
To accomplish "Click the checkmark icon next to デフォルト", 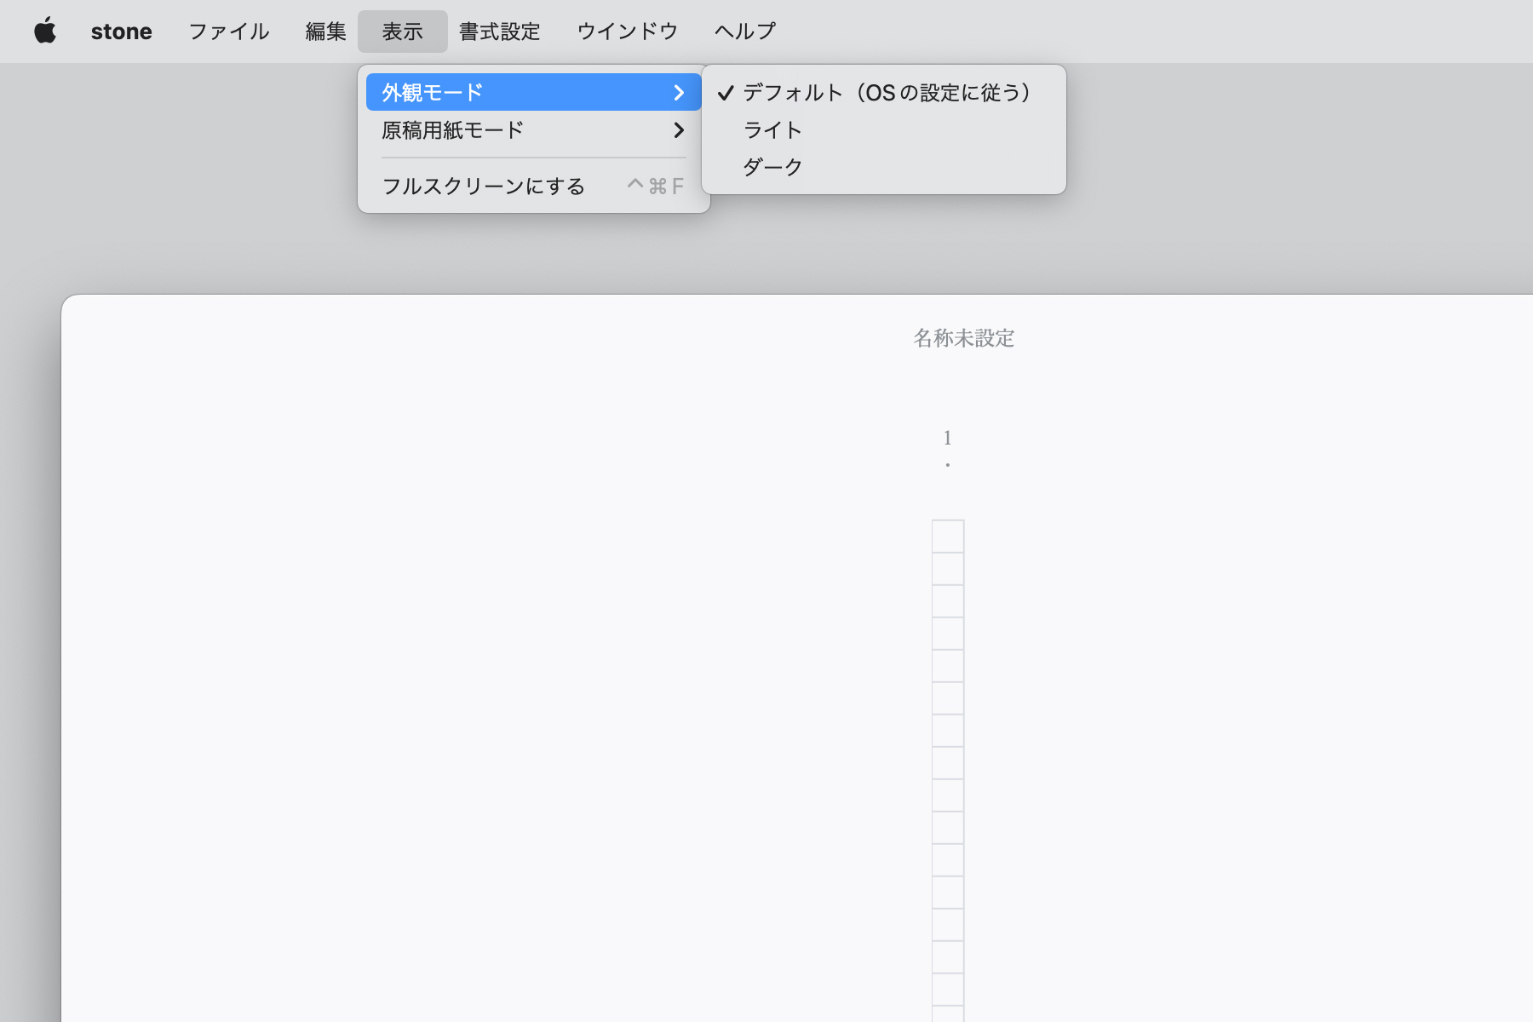I will [725, 93].
